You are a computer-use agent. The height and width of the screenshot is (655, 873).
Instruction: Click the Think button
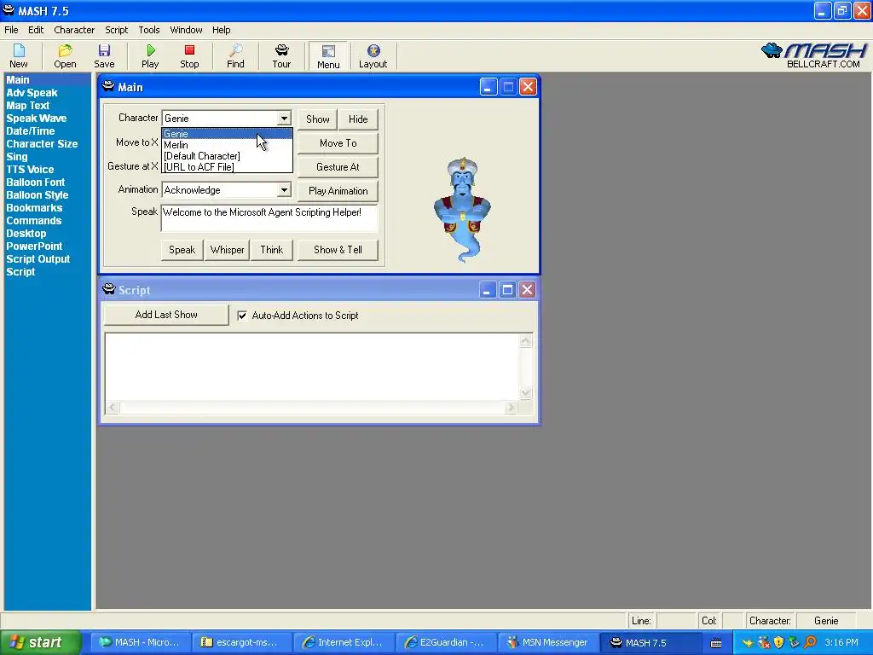(x=272, y=250)
